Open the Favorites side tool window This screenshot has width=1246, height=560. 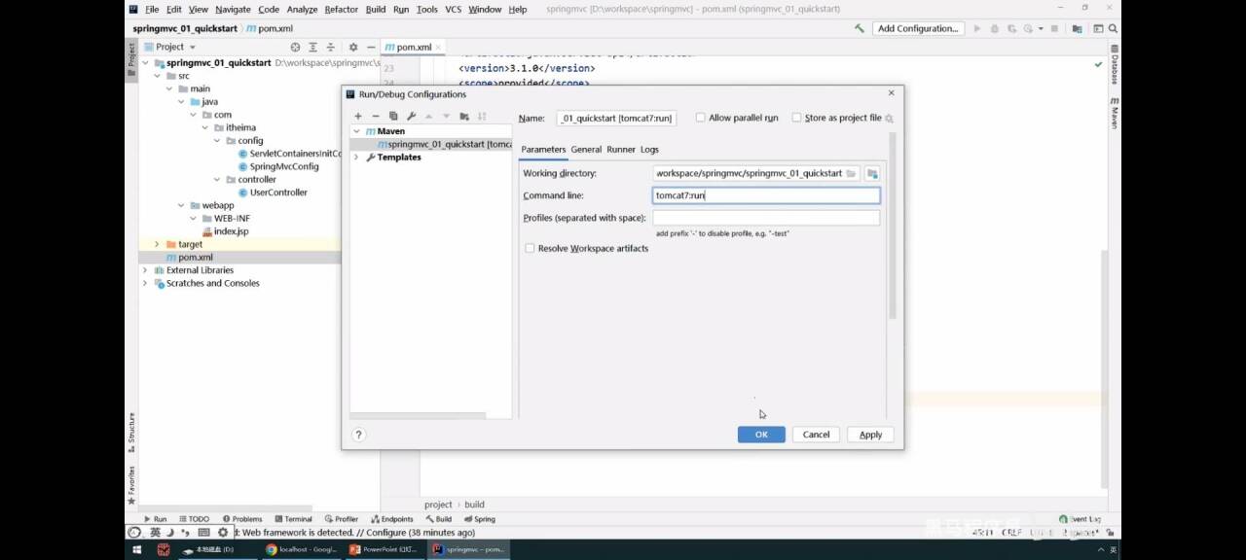pyautogui.click(x=131, y=484)
